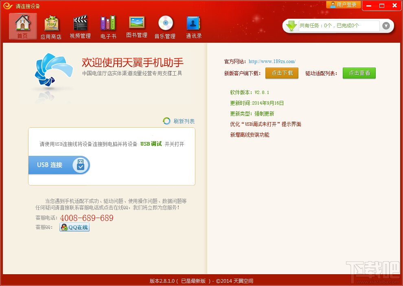Open 图书管理 picture management
This screenshot has height=286, width=403.
pos(137,27)
